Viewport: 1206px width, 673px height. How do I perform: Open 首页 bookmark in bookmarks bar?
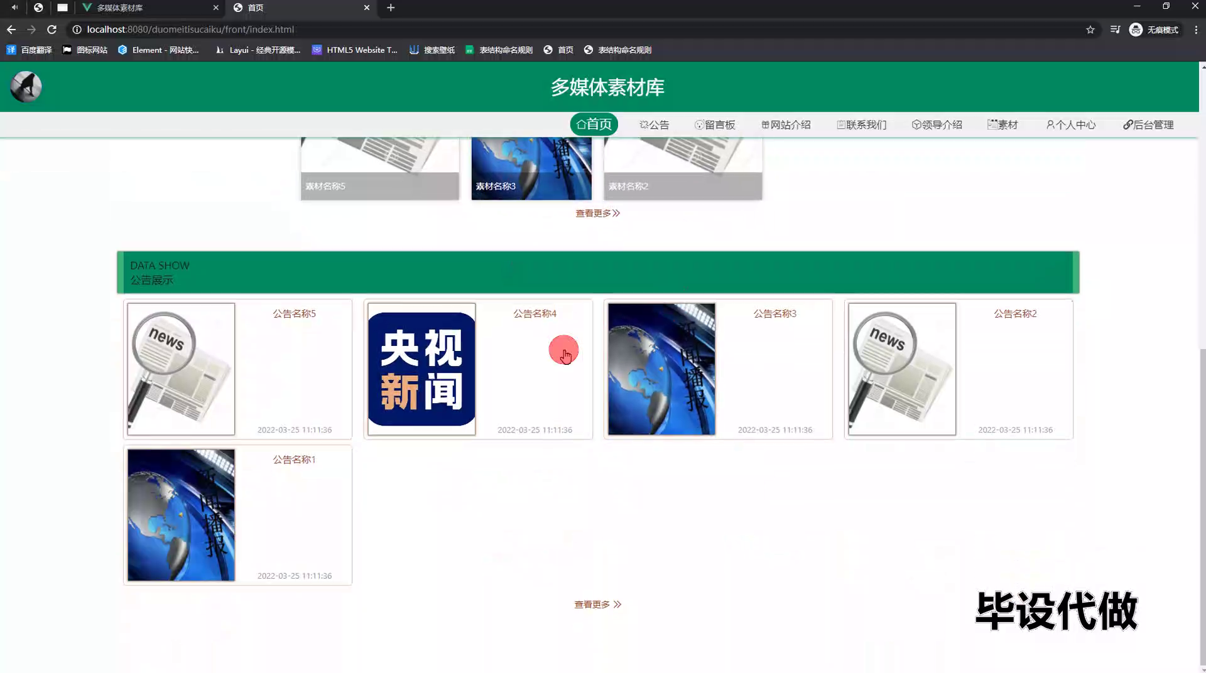558,50
